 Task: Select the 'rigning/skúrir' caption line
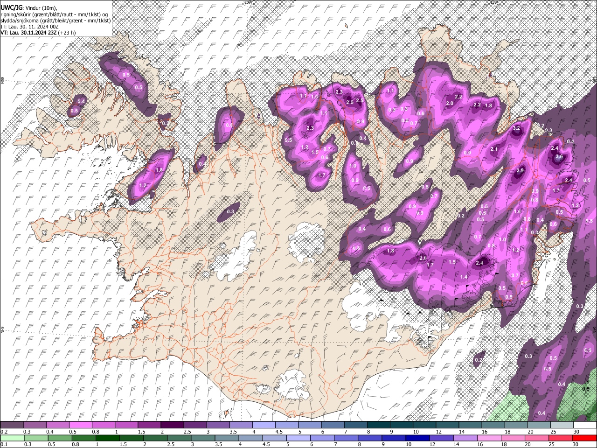[54, 14]
